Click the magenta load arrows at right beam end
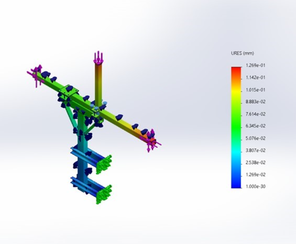Screen dimensions: 296x244 pos(152,141)
